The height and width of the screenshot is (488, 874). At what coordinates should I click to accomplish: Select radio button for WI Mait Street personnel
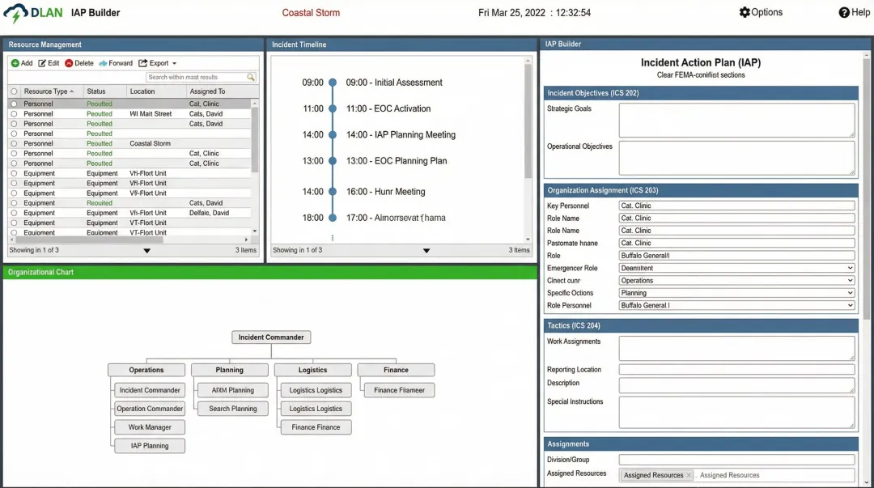(x=14, y=114)
